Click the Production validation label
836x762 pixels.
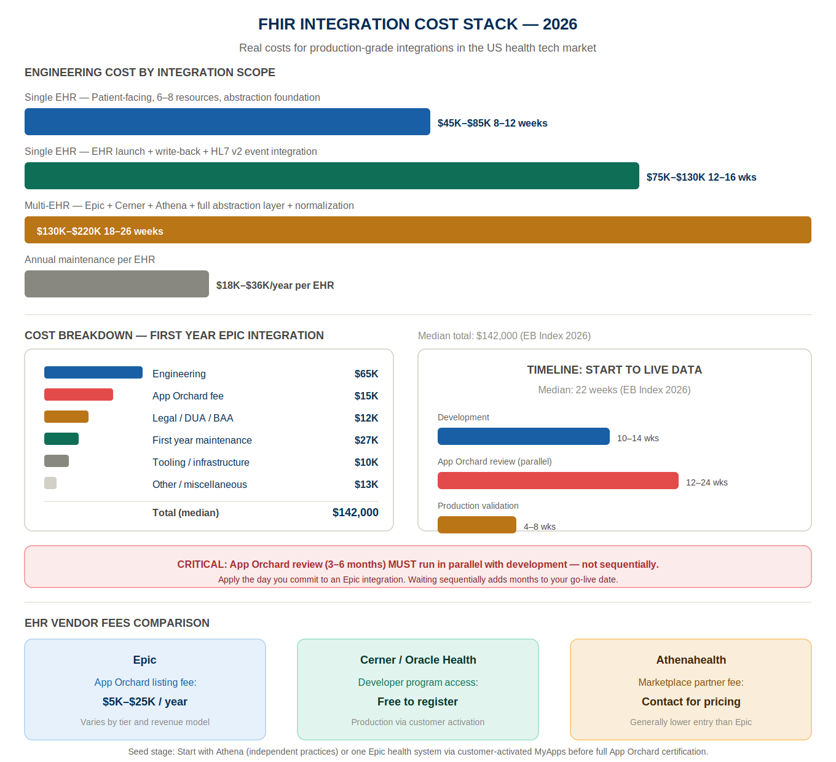point(478,506)
